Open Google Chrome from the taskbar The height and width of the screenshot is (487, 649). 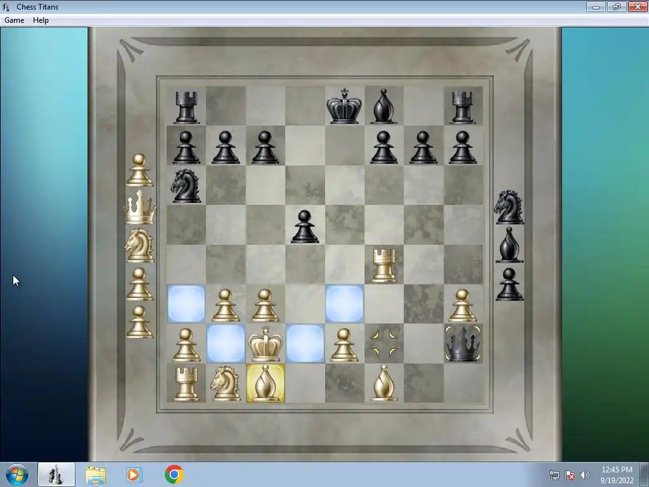coord(174,474)
